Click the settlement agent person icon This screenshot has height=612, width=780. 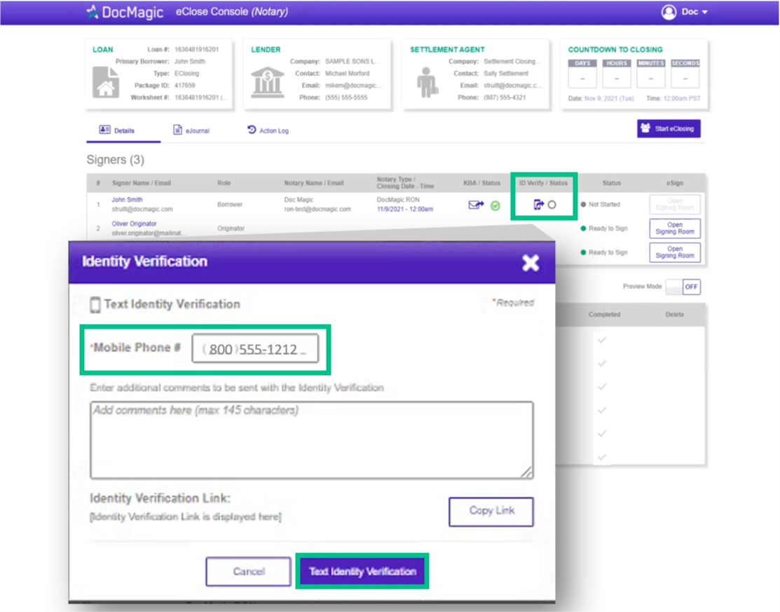pos(427,83)
